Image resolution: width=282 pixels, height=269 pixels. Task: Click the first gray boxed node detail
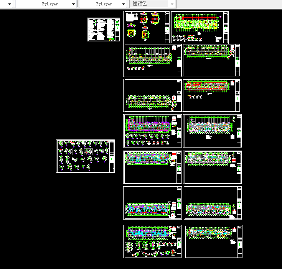[68, 152]
